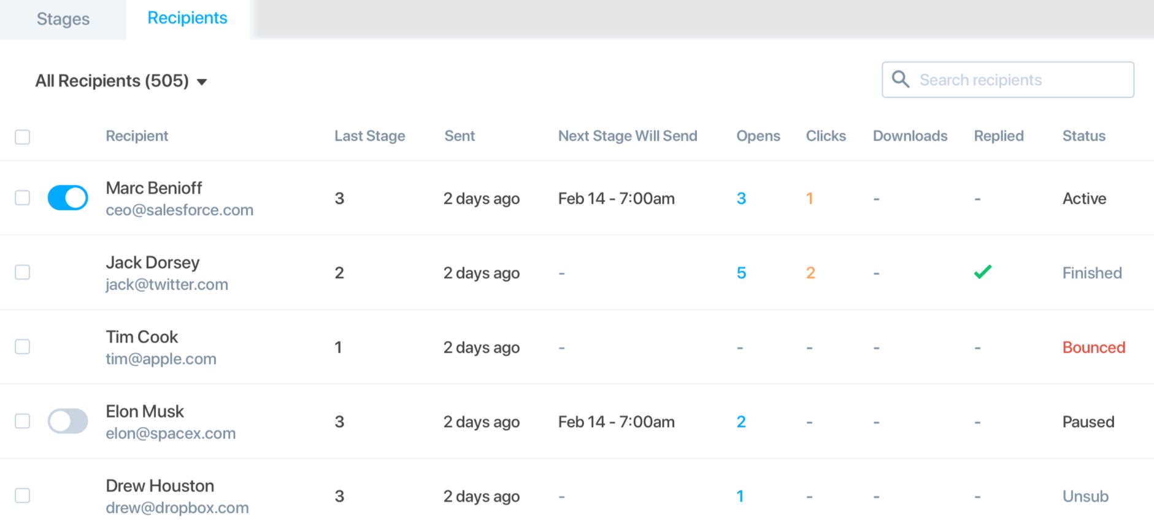Image resolution: width=1154 pixels, height=524 pixels.
Task: Enable the Elon Musk sequence toggle
Action: tap(67, 421)
